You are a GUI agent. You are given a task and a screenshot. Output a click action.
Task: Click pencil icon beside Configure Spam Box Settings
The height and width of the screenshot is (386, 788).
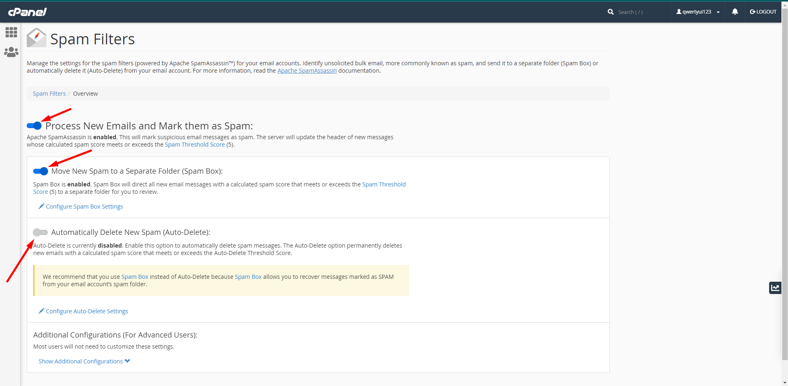[x=41, y=206]
